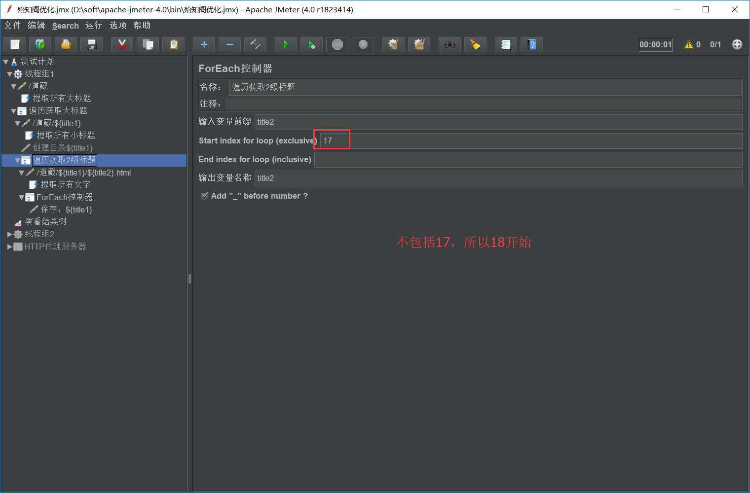Click the Help question mark icon
Image resolution: width=750 pixels, height=493 pixels.
click(x=531, y=44)
